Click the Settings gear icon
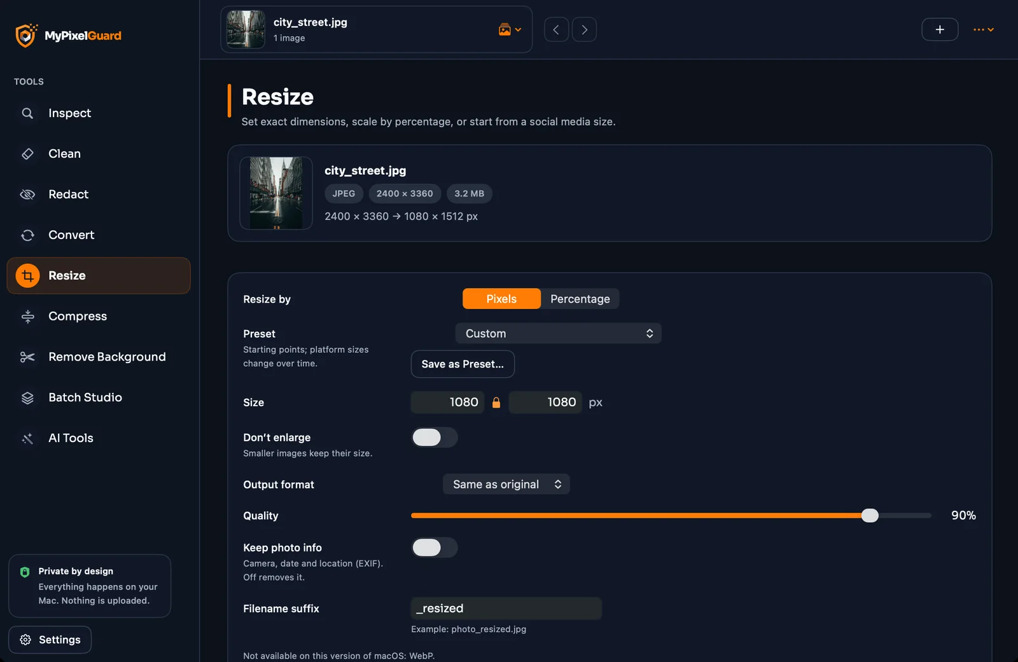 click(x=25, y=640)
